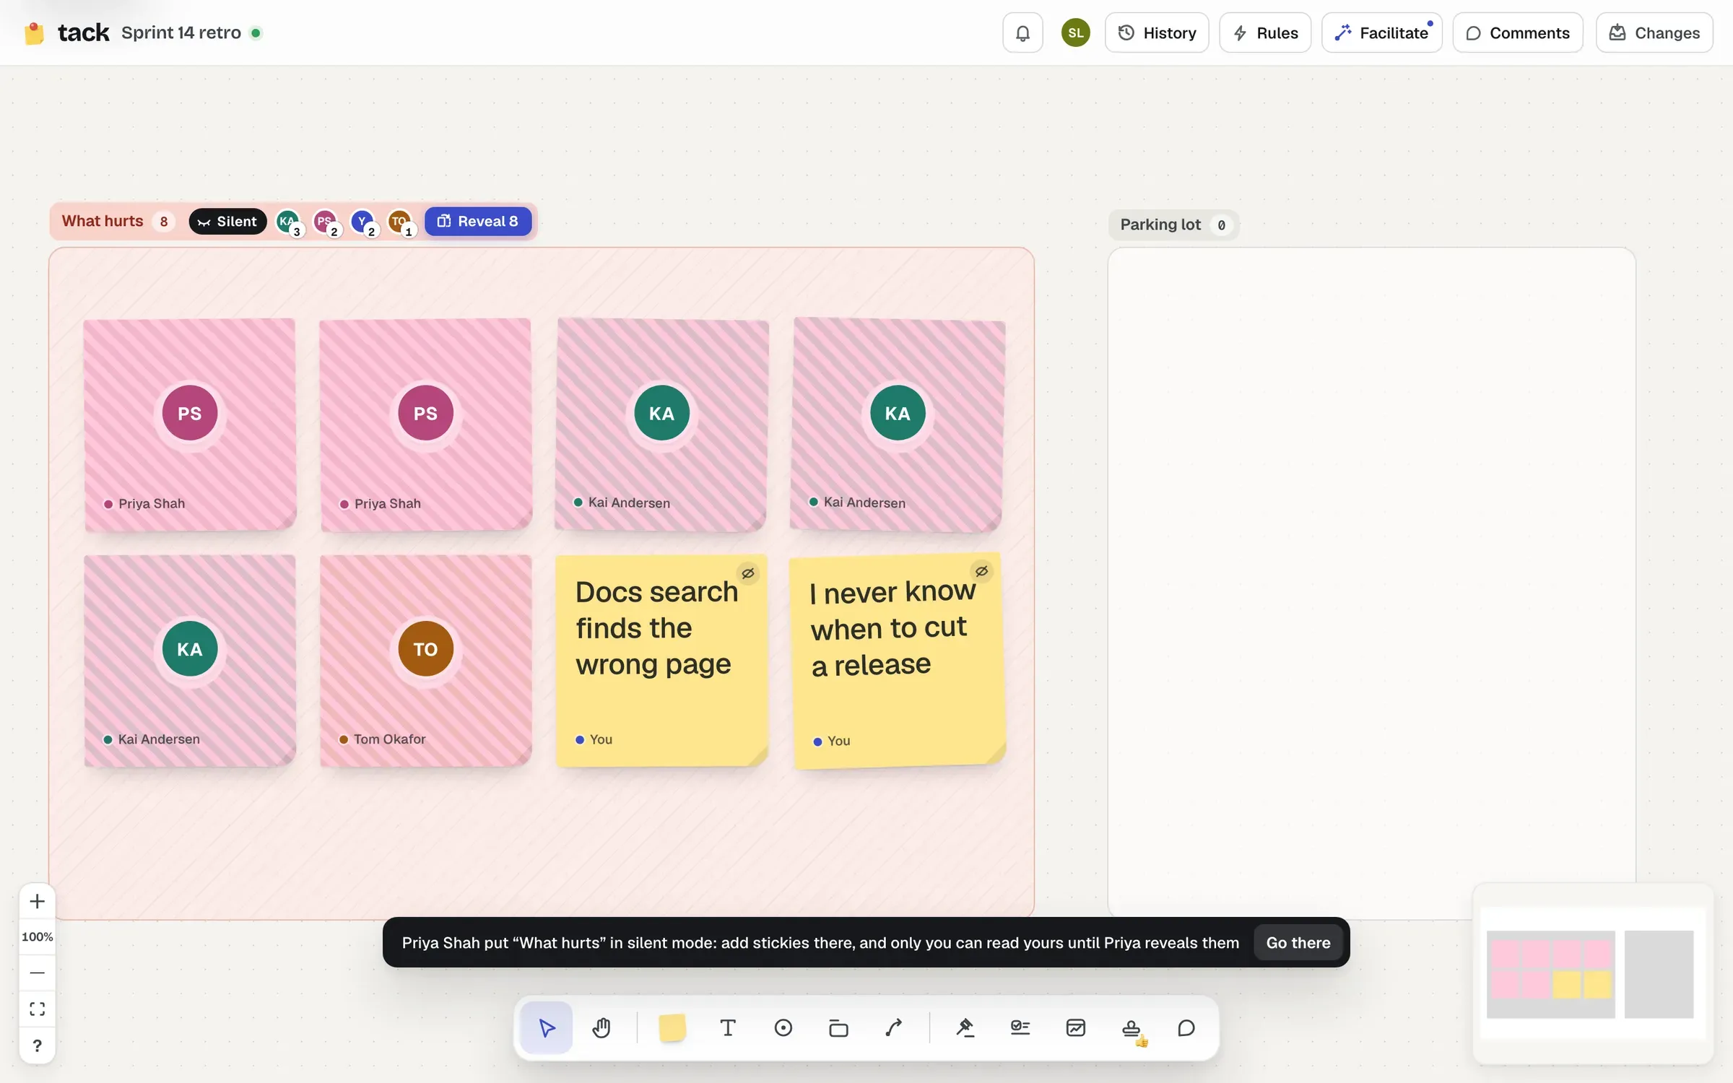Viewport: 1733px width, 1083px height.
Task: Click the Sprint 14 retro title
Action: 181,32
